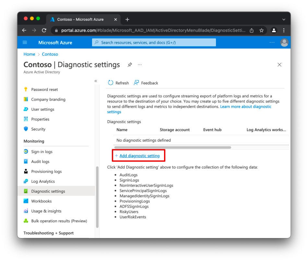Close the Diagnostic settings blade

tap(279, 65)
